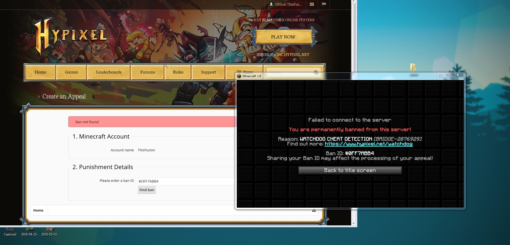Click Back to title screen button
Screen dimensions: 510x245
(x=350, y=170)
